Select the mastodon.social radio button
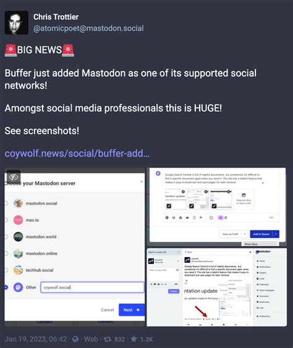The height and width of the screenshot is (348, 293). click(x=6, y=203)
